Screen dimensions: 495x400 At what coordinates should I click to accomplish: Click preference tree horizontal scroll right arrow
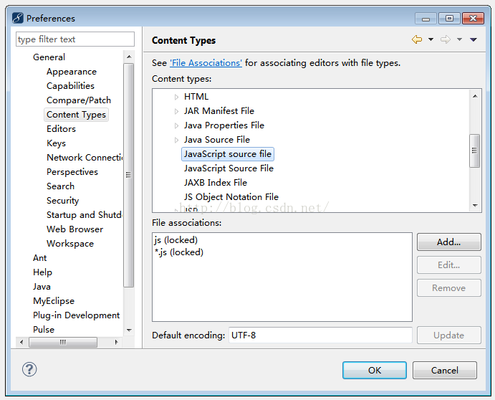pyautogui.click(x=117, y=342)
